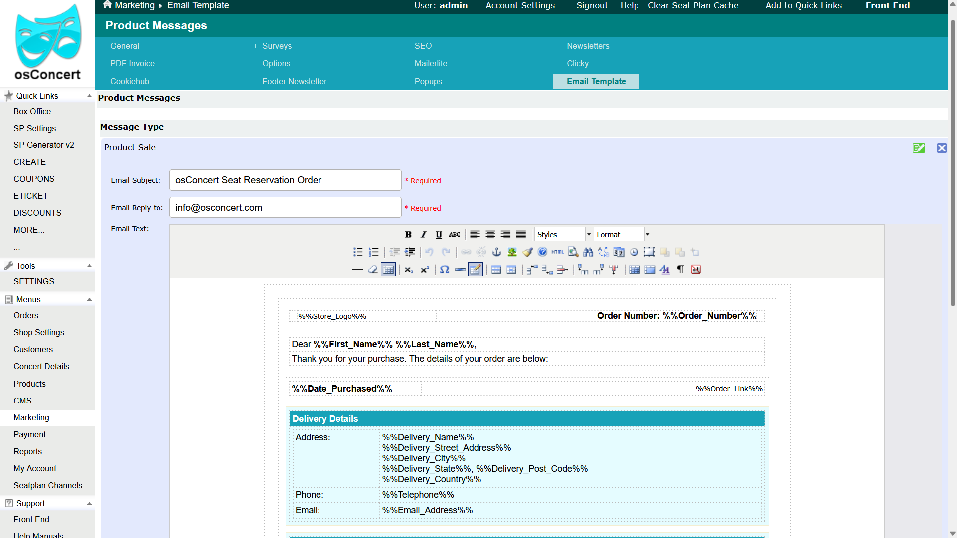Collapse the Quick Links sidebar section
The height and width of the screenshot is (538, 957).
click(89, 96)
